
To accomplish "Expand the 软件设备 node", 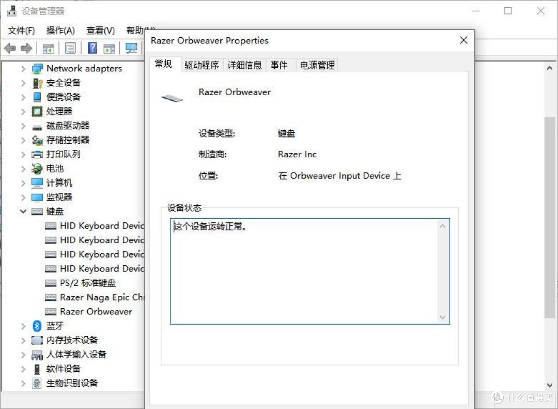I will click(23, 369).
